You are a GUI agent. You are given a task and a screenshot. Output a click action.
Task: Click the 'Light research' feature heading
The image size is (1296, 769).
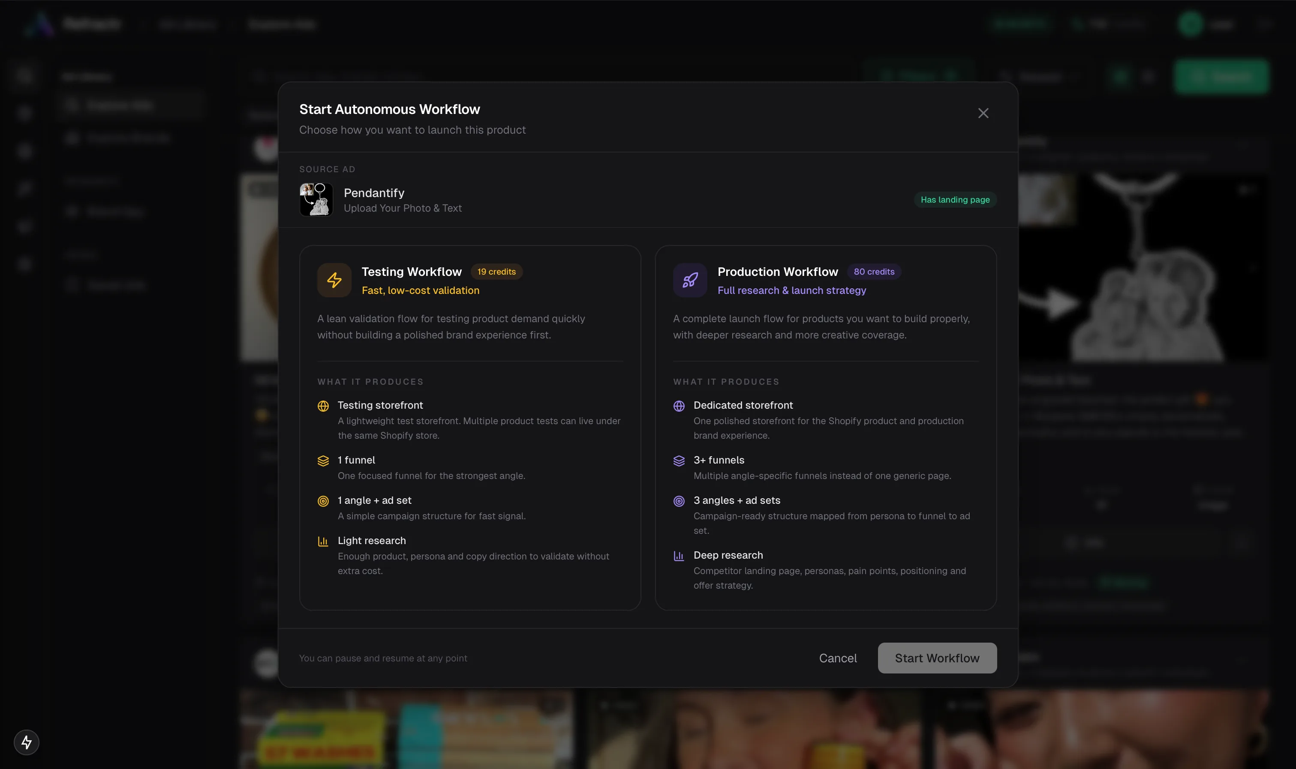(372, 541)
